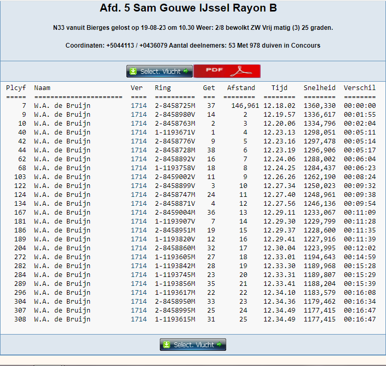Click distance value 146,961
The height and width of the screenshot is (366, 386).
(245, 106)
